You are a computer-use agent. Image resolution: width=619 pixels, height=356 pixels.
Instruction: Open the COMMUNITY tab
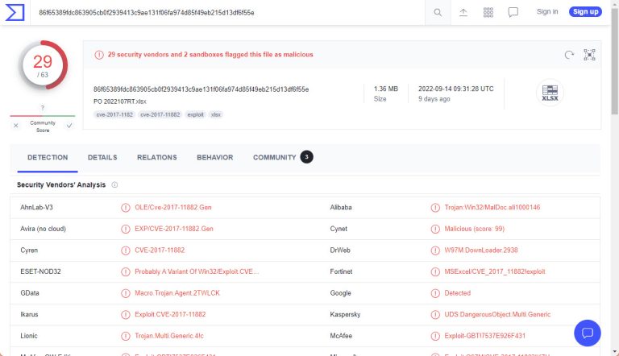click(283, 158)
